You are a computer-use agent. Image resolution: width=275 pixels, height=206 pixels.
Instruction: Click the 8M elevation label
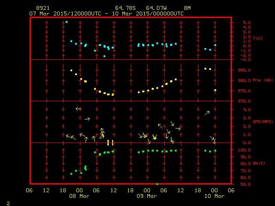[187, 8]
